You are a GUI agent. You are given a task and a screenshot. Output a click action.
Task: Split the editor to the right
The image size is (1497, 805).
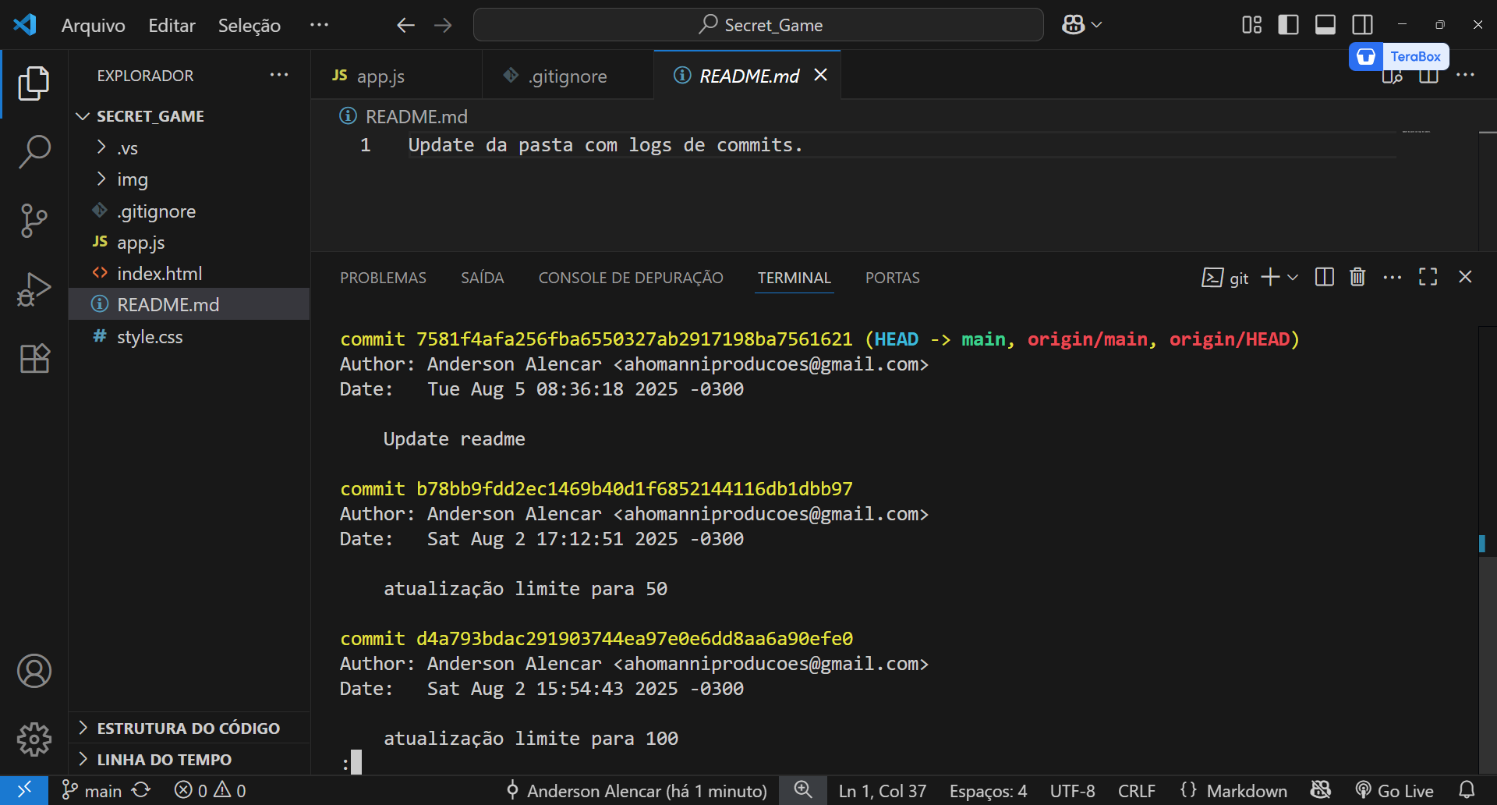(x=1428, y=76)
